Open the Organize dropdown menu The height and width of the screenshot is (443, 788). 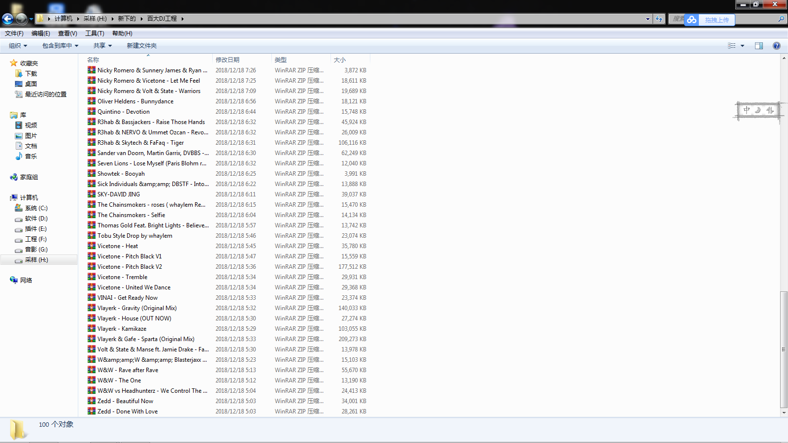(x=18, y=46)
